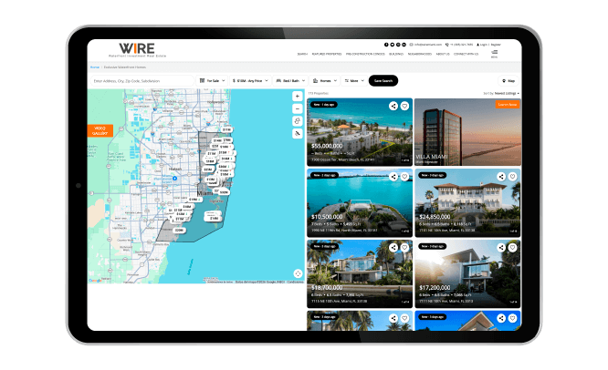Favorite the $55,000,000 listing heart

point(404,106)
